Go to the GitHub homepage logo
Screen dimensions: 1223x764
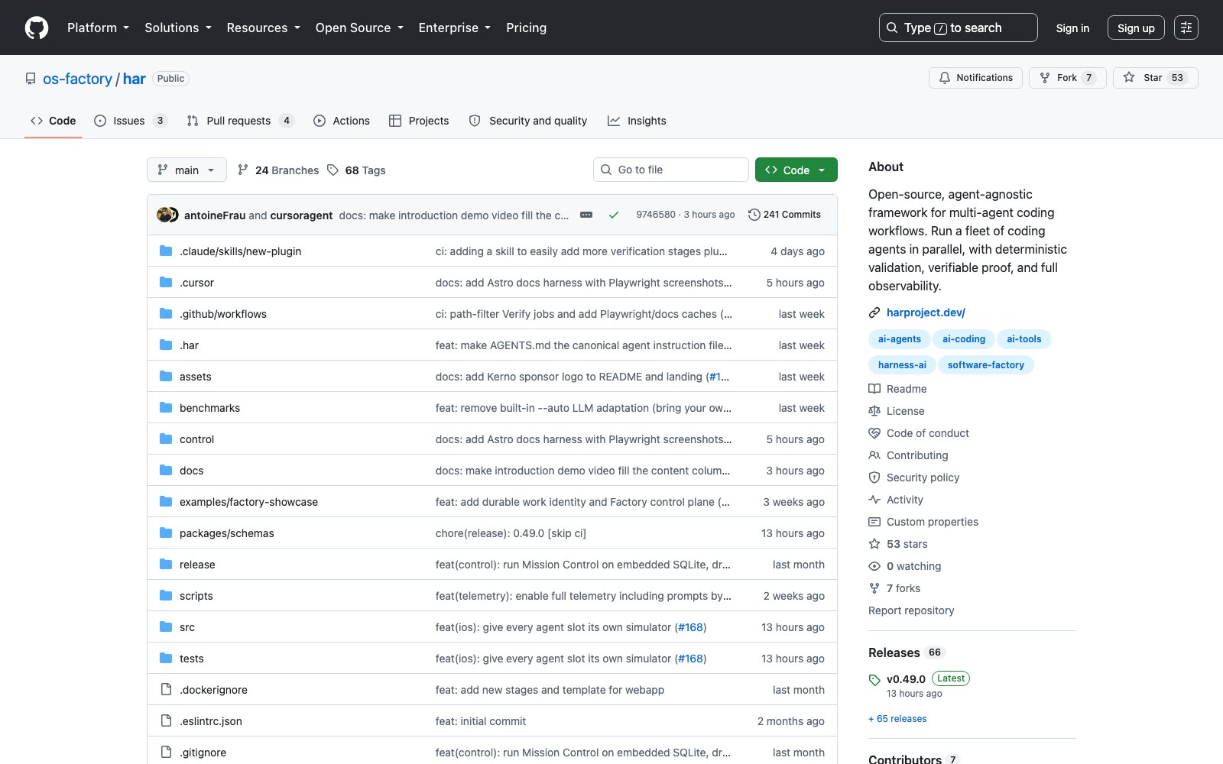click(37, 28)
